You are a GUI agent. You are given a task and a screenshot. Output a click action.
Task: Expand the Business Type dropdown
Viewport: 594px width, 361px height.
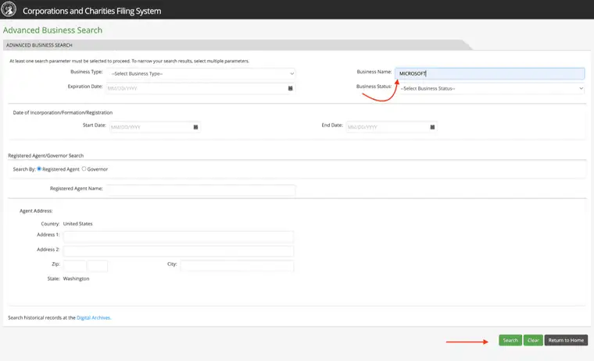pos(201,74)
